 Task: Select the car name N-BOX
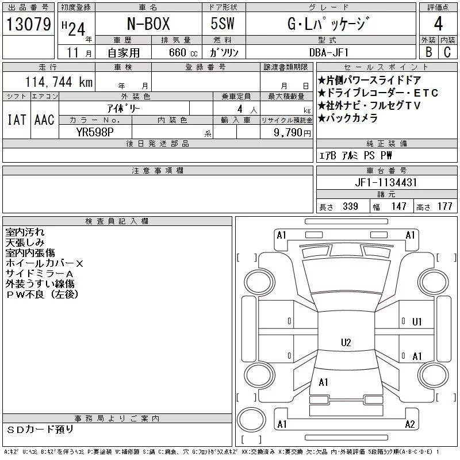[x=148, y=24]
